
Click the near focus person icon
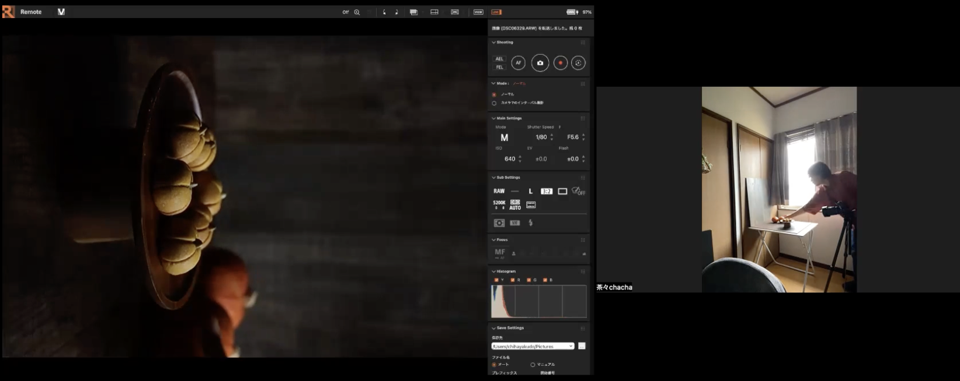514,253
